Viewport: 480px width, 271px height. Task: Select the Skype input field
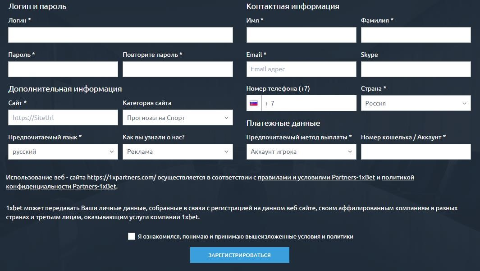click(x=416, y=69)
